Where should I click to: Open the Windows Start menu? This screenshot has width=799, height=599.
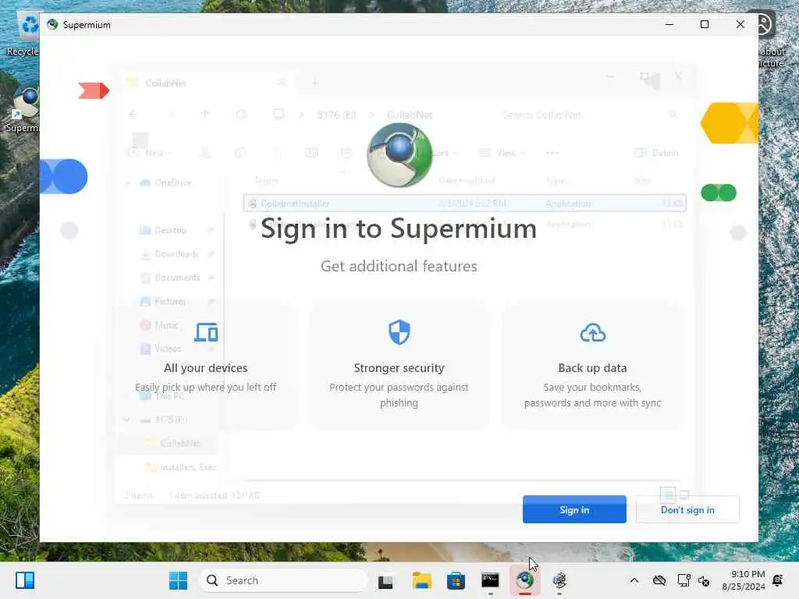179,580
